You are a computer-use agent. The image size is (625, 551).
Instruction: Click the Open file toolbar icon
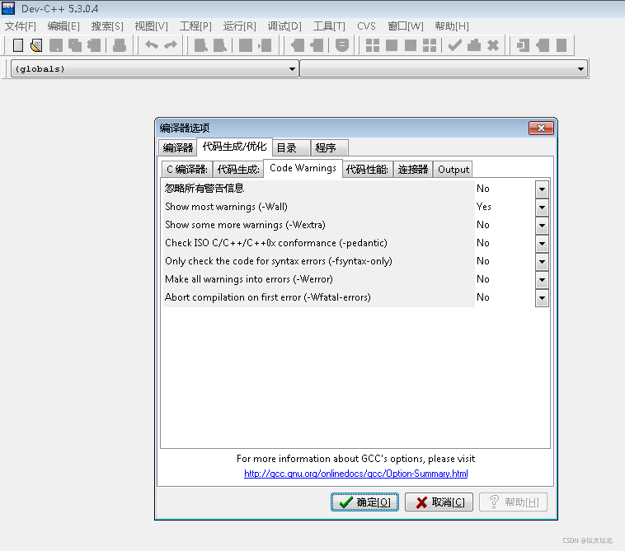[36, 45]
